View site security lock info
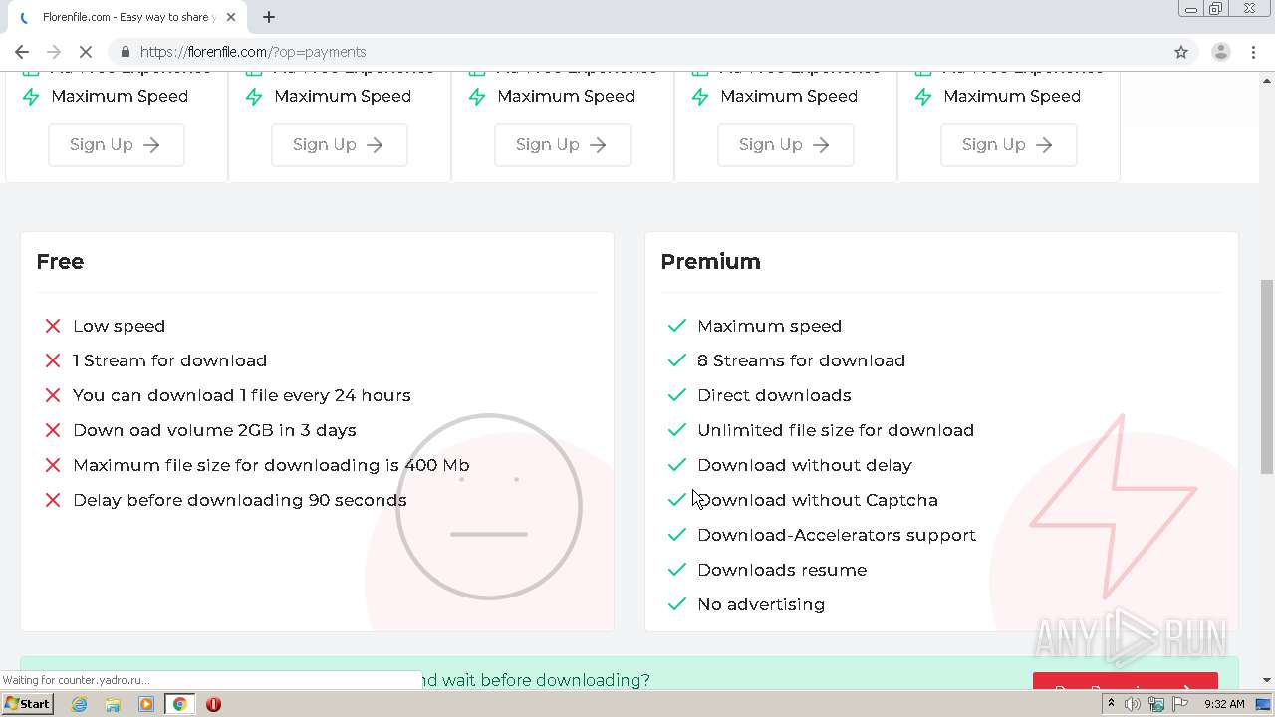This screenshot has height=717, width=1275. tap(126, 52)
